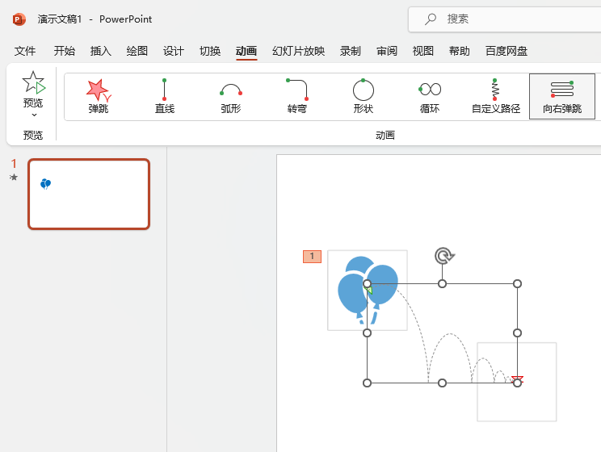601x452 pixels.
Task: Click the right-middle sizing handle of path box
Action: pyautogui.click(x=517, y=333)
